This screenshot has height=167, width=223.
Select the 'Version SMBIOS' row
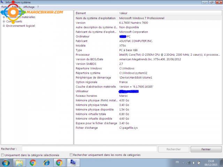coord(148,64)
